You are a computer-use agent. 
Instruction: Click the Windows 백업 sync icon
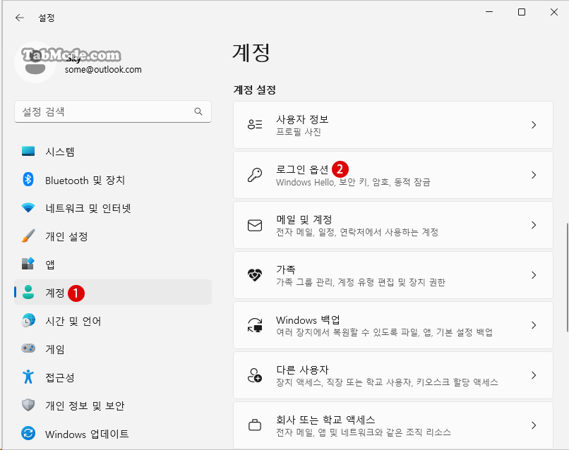click(x=255, y=325)
